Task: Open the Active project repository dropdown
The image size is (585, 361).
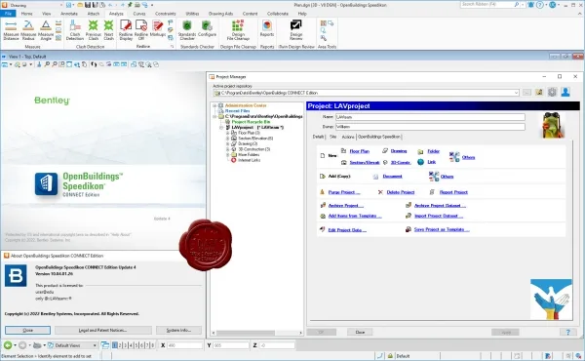Action: pyautogui.click(x=517, y=93)
